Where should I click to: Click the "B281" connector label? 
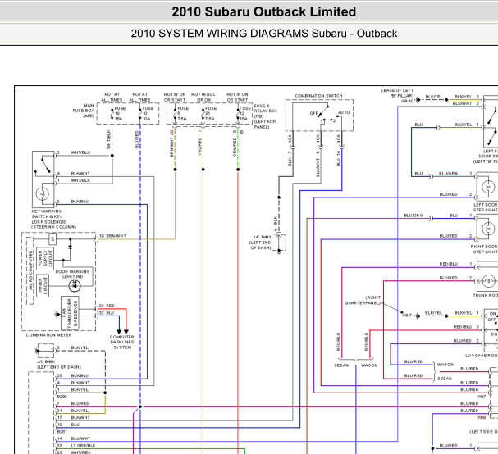point(62,432)
